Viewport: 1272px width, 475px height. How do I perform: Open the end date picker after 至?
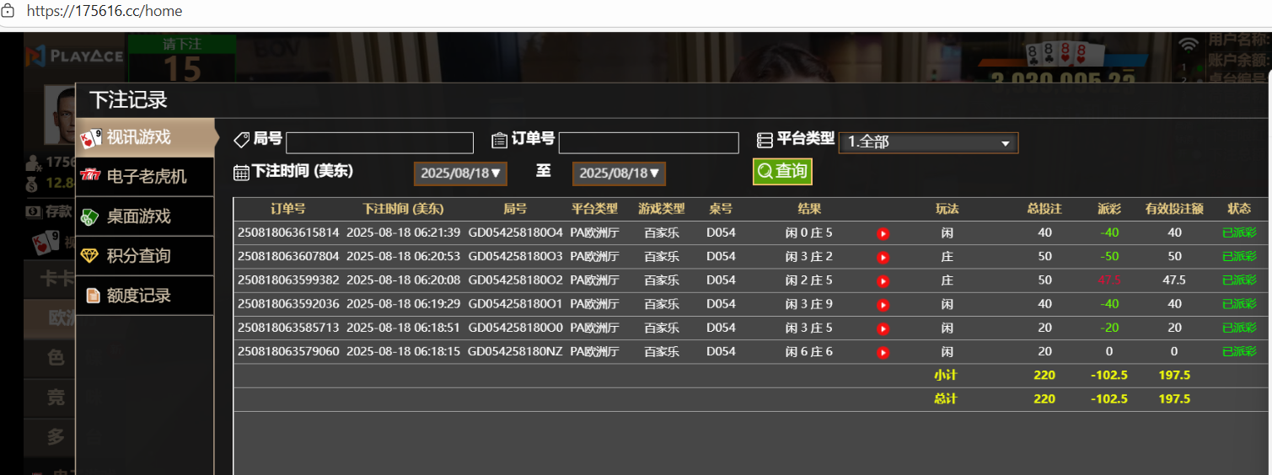tap(619, 173)
